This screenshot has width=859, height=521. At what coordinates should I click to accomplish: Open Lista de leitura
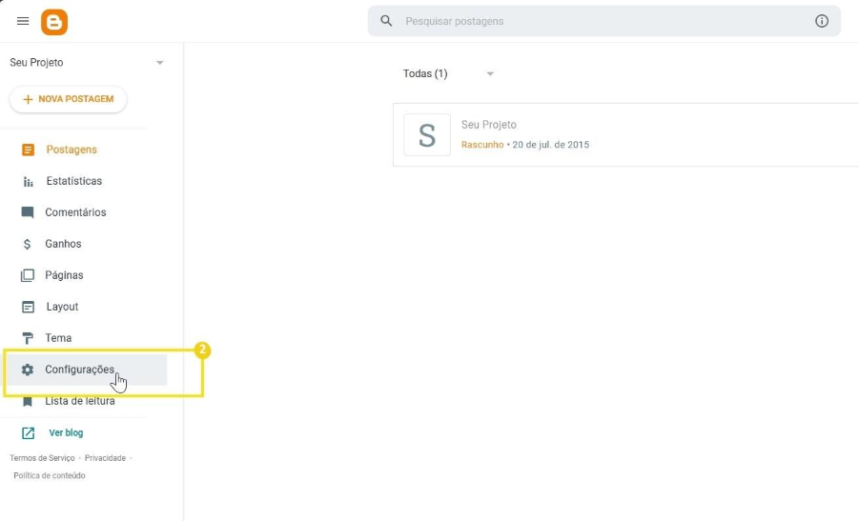coord(79,401)
